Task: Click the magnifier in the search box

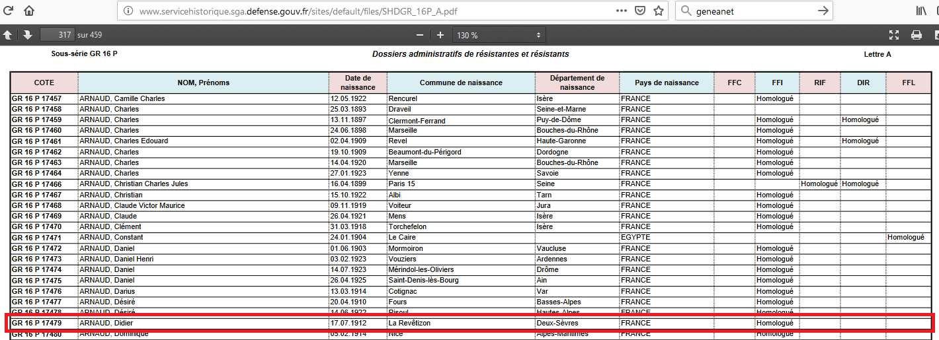Action: [686, 11]
